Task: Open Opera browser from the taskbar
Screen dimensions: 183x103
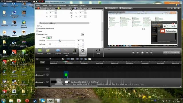Action: point(27,101)
